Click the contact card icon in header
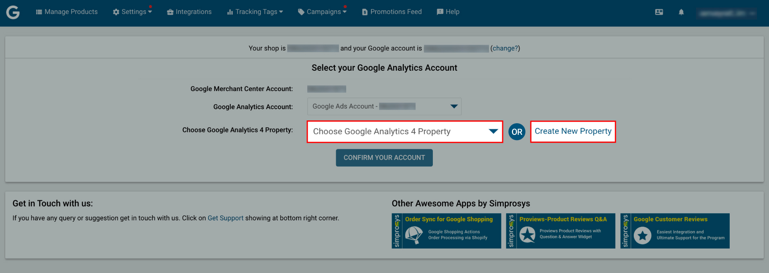This screenshot has width=769, height=273. (x=659, y=12)
